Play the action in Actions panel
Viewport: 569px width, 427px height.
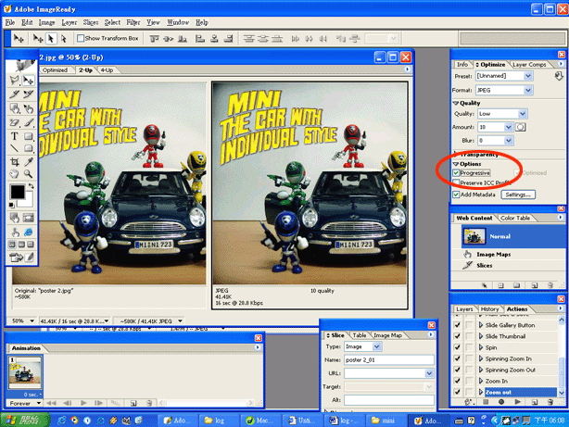click(517, 402)
